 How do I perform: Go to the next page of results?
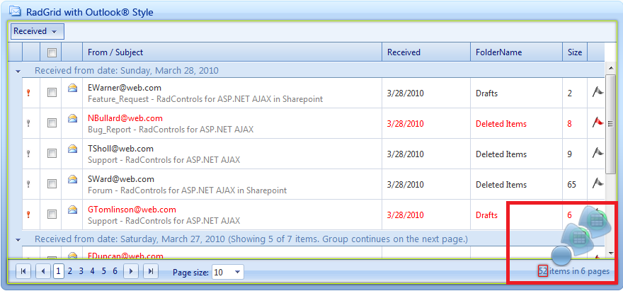coord(131,271)
